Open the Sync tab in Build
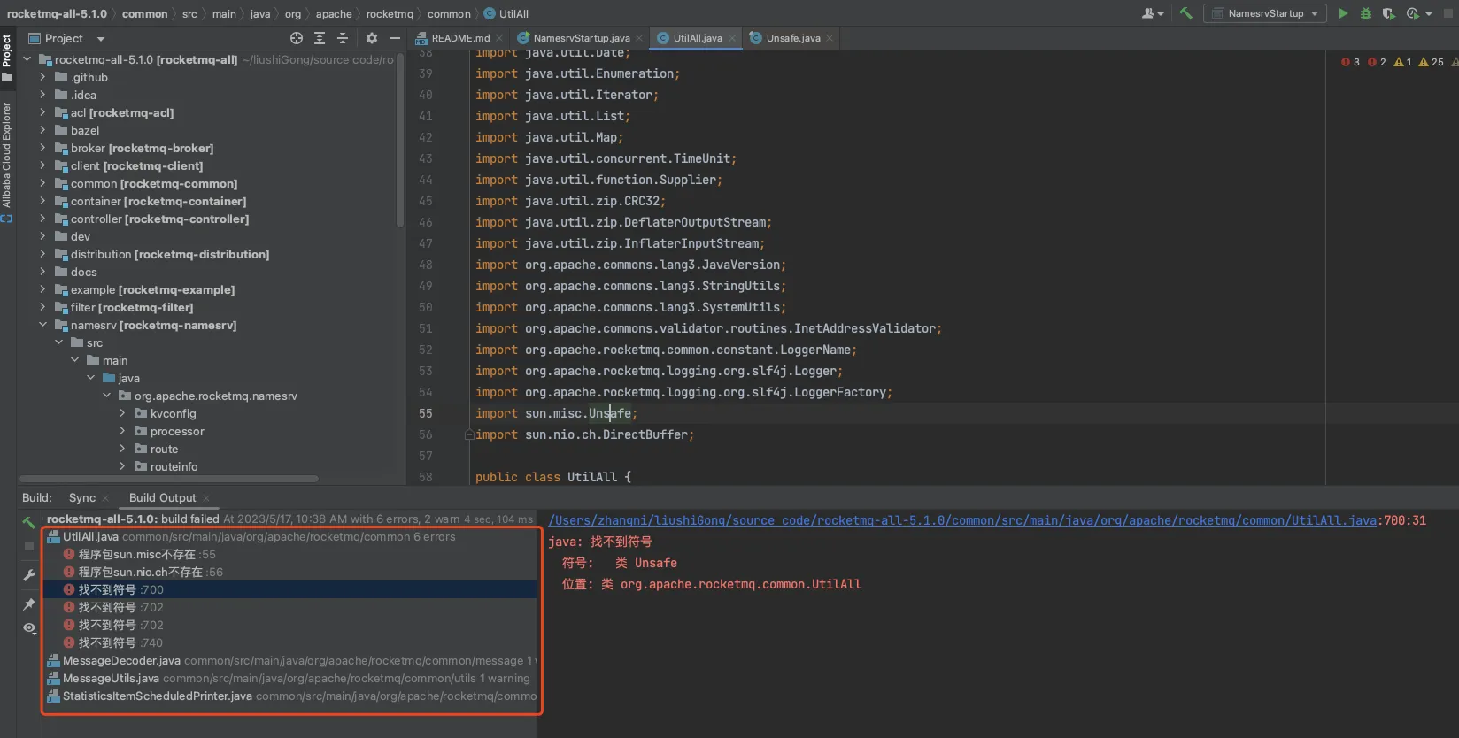This screenshot has width=1459, height=738. click(82, 498)
